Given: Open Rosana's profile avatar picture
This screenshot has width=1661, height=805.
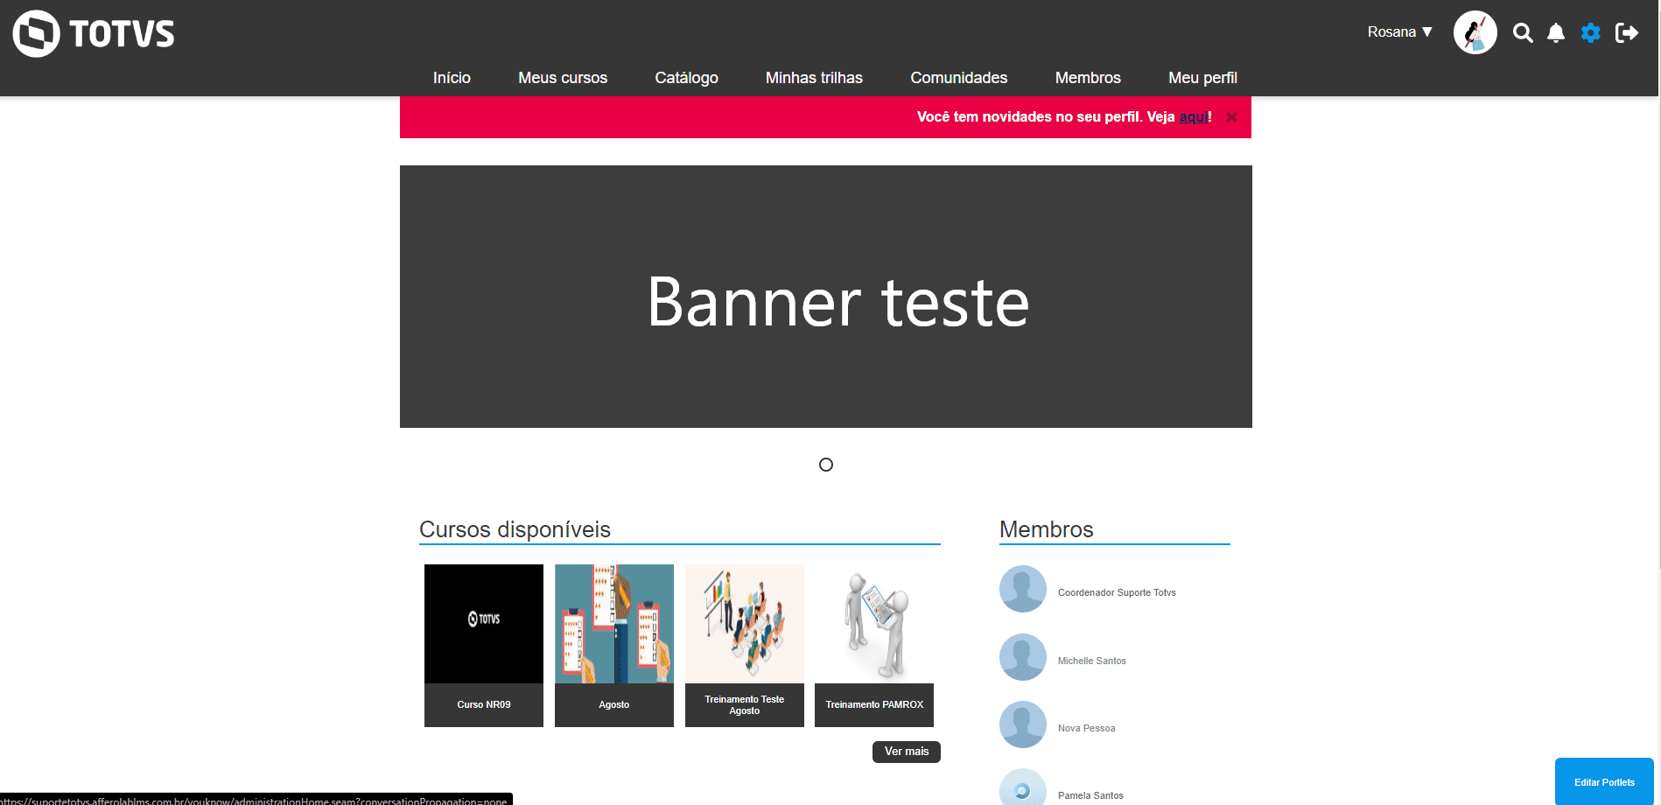Looking at the screenshot, I should point(1475,32).
